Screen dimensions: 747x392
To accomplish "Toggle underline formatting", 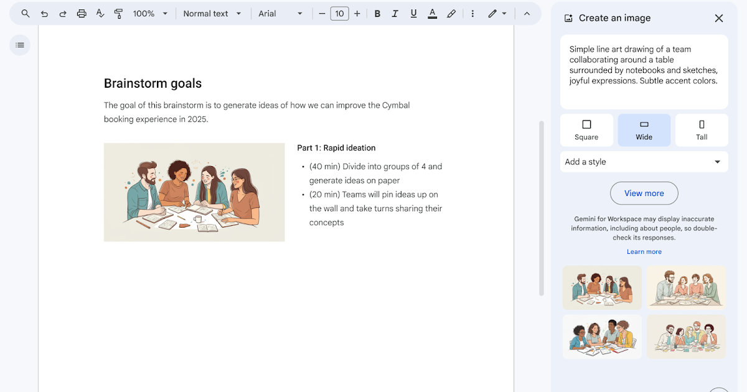I will pos(413,14).
